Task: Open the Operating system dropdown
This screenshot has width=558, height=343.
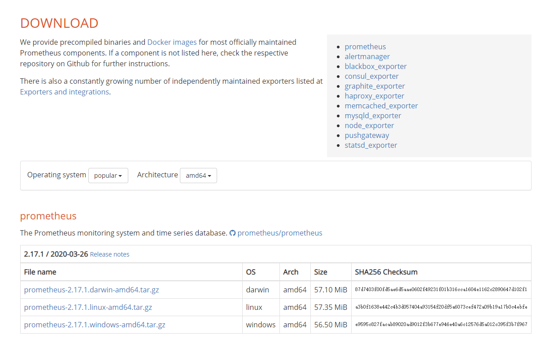Action: (108, 176)
